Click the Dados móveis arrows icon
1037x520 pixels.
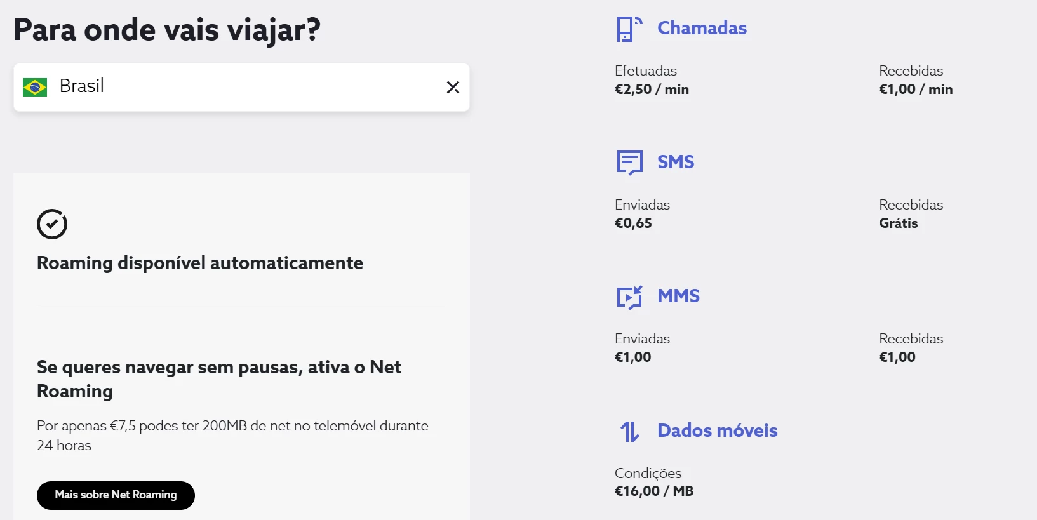[x=629, y=431]
